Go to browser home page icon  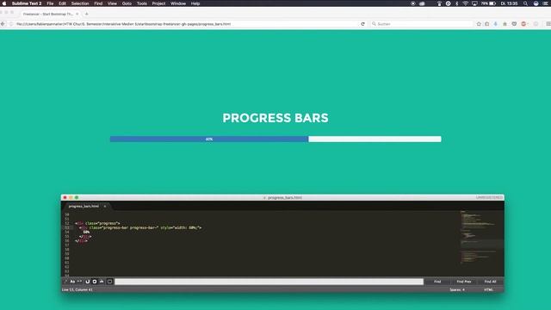(505, 24)
